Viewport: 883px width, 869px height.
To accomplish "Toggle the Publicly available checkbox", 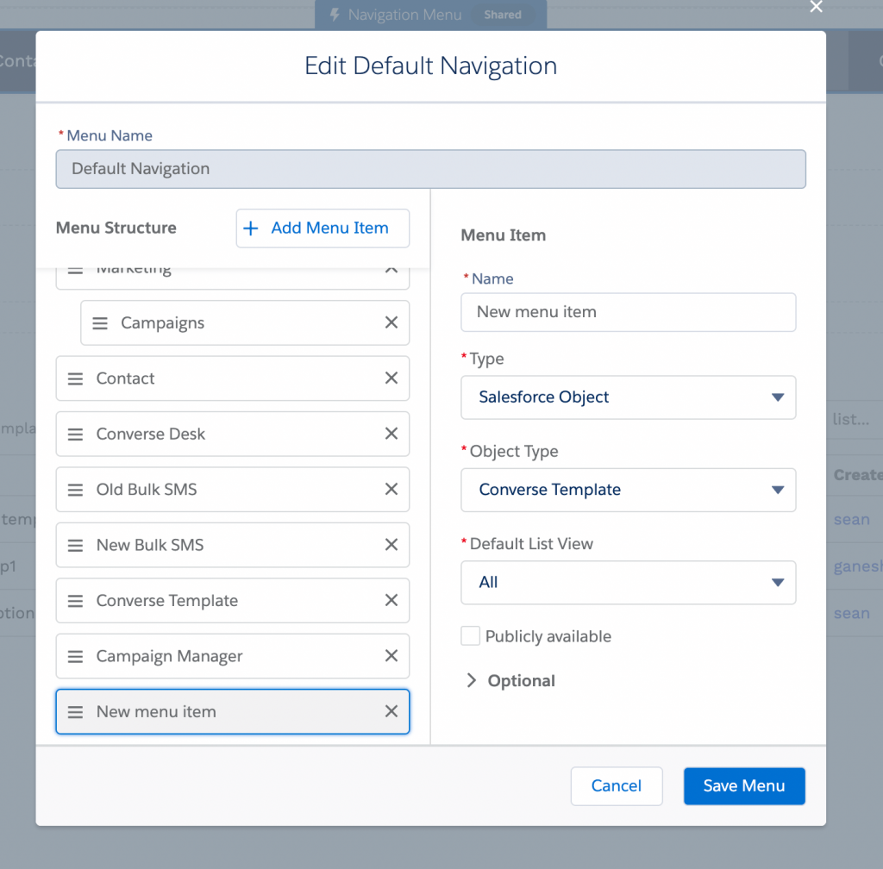I will point(470,635).
